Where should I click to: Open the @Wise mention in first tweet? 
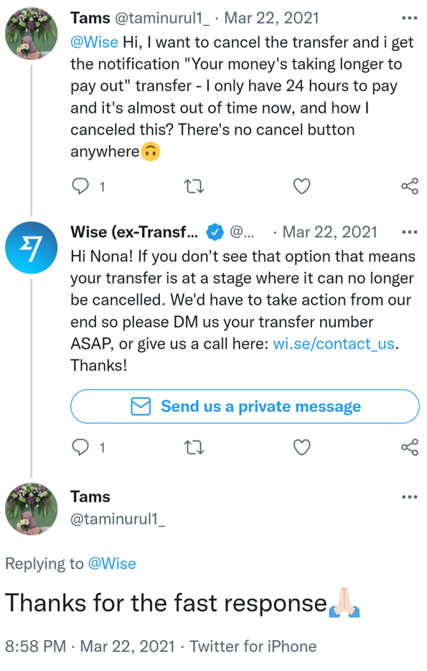94,42
